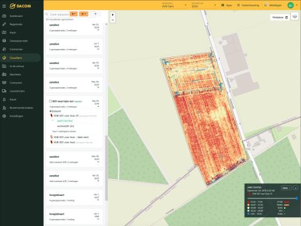301x226 pixels.
Task: Open the legend classification dropdown
Action: [286, 188]
